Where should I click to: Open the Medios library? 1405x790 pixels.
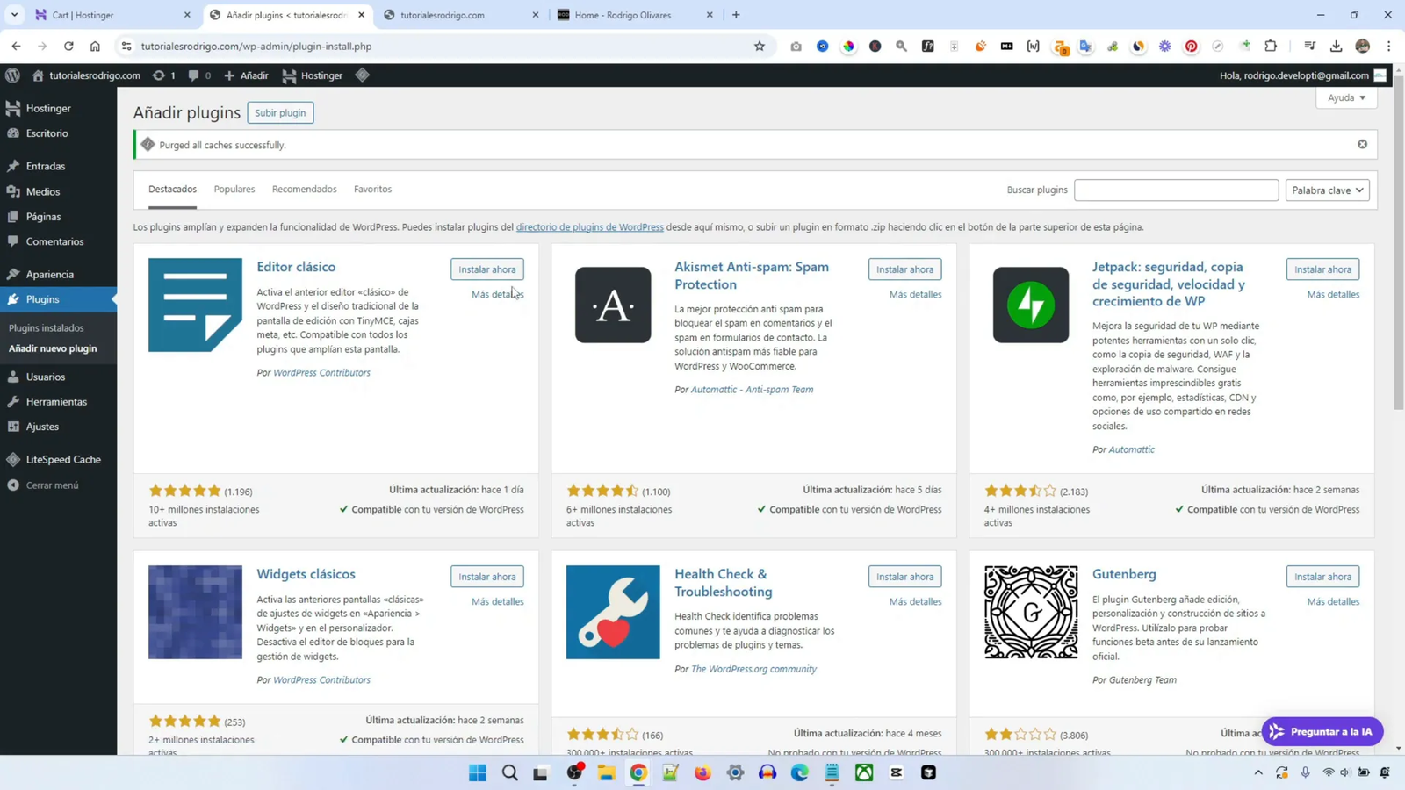[41, 190]
